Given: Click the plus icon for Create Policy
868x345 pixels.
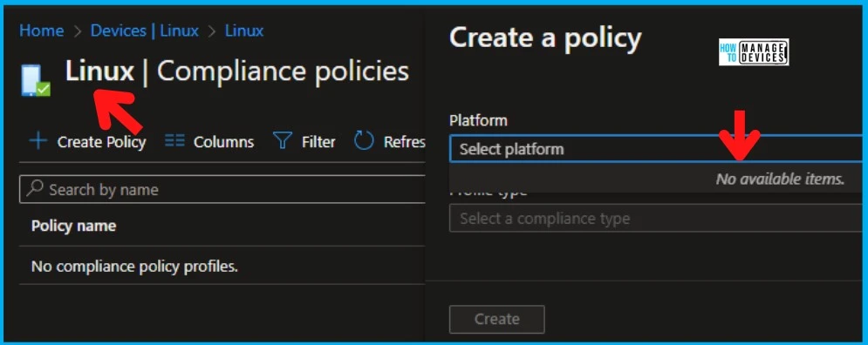Looking at the screenshot, I should (38, 141).
